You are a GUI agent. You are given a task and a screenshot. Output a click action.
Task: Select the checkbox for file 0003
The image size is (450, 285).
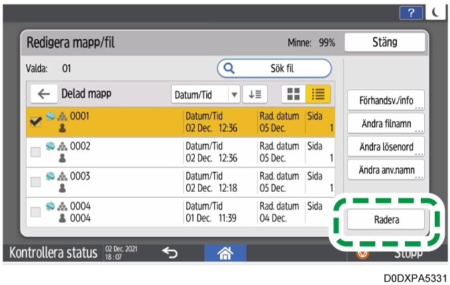[x=36, y=183]
